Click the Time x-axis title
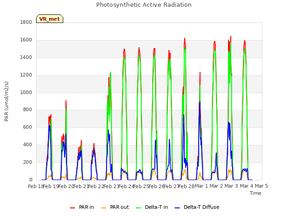This screenshot has width=289, height=216. [256, 193]
